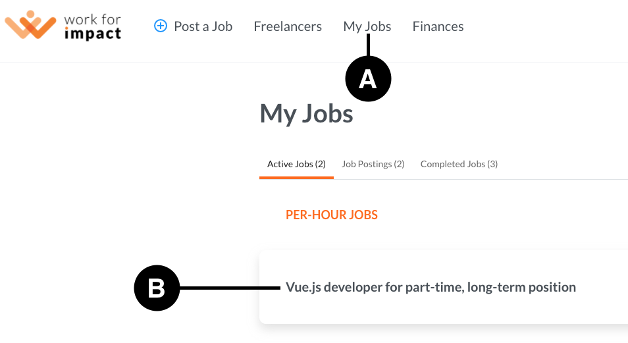This screenshot has width=628, height=343.
Task: Click the "work for impact" logo text
Action: (x=93, y=26)
